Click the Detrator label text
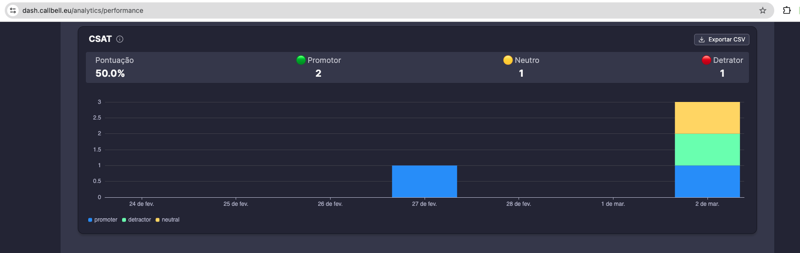 [x=728, y=60]
